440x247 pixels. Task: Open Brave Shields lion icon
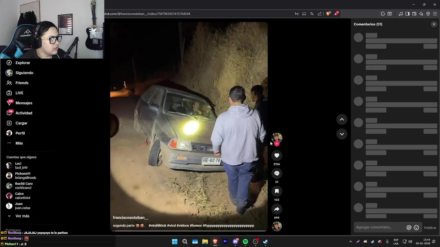pyautogui.click(x=328, y=14)
